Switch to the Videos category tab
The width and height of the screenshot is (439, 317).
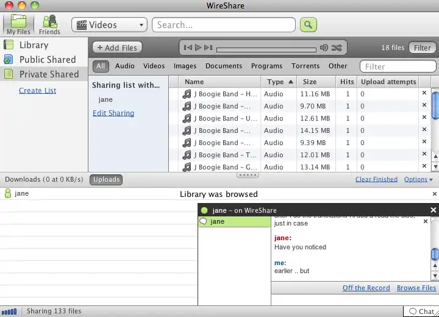[x=154, y=66]
